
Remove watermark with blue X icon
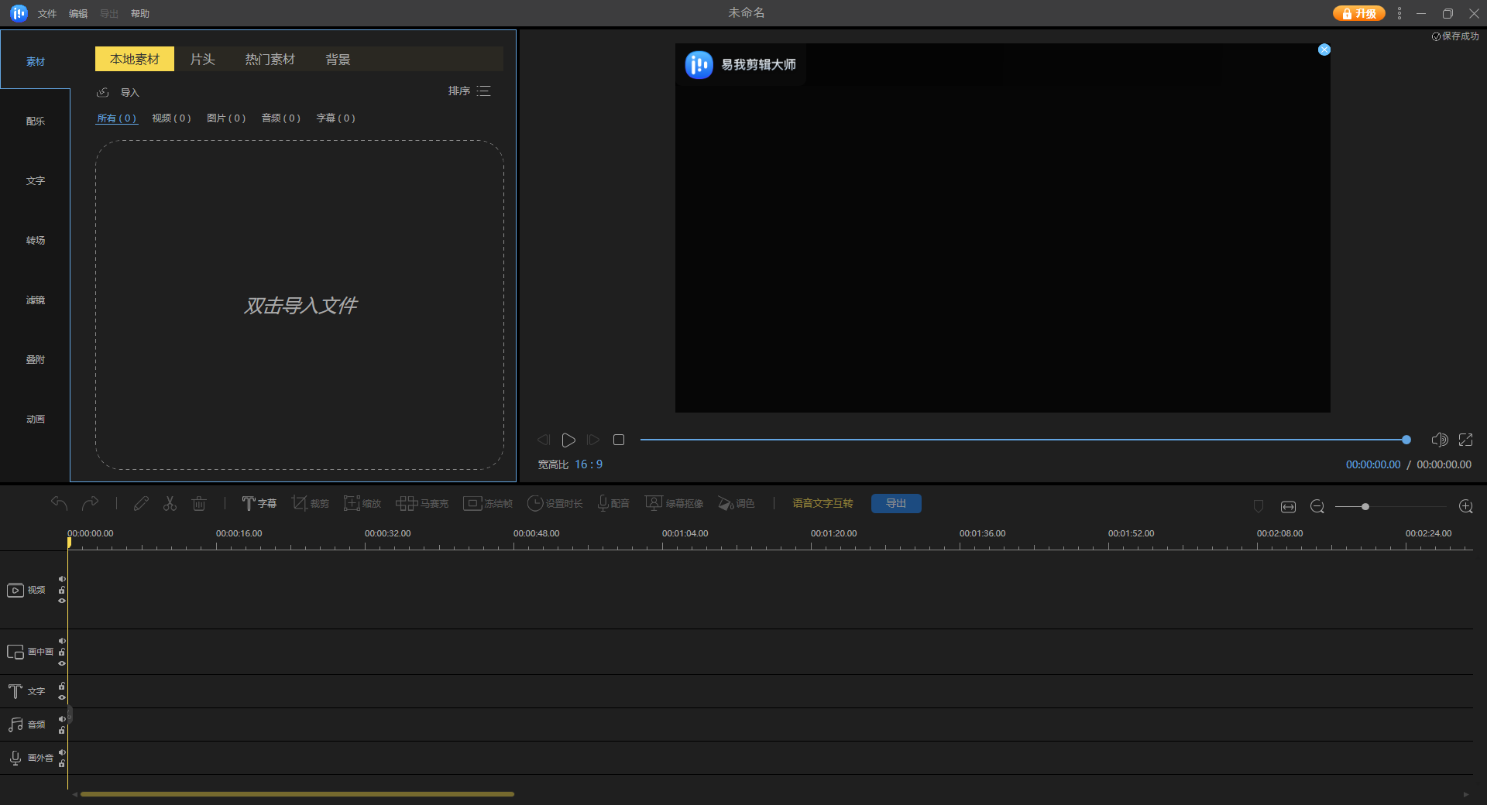[1324, 50]
